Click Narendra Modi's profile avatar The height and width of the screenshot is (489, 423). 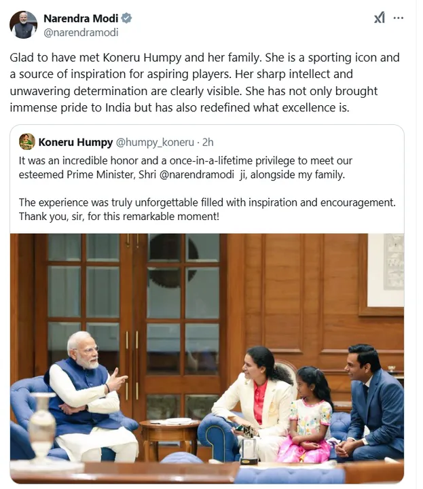(x=23, y=24)
